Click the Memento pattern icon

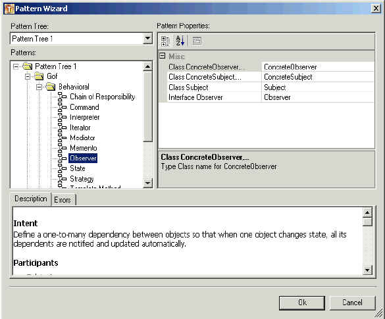coord(63,148)
